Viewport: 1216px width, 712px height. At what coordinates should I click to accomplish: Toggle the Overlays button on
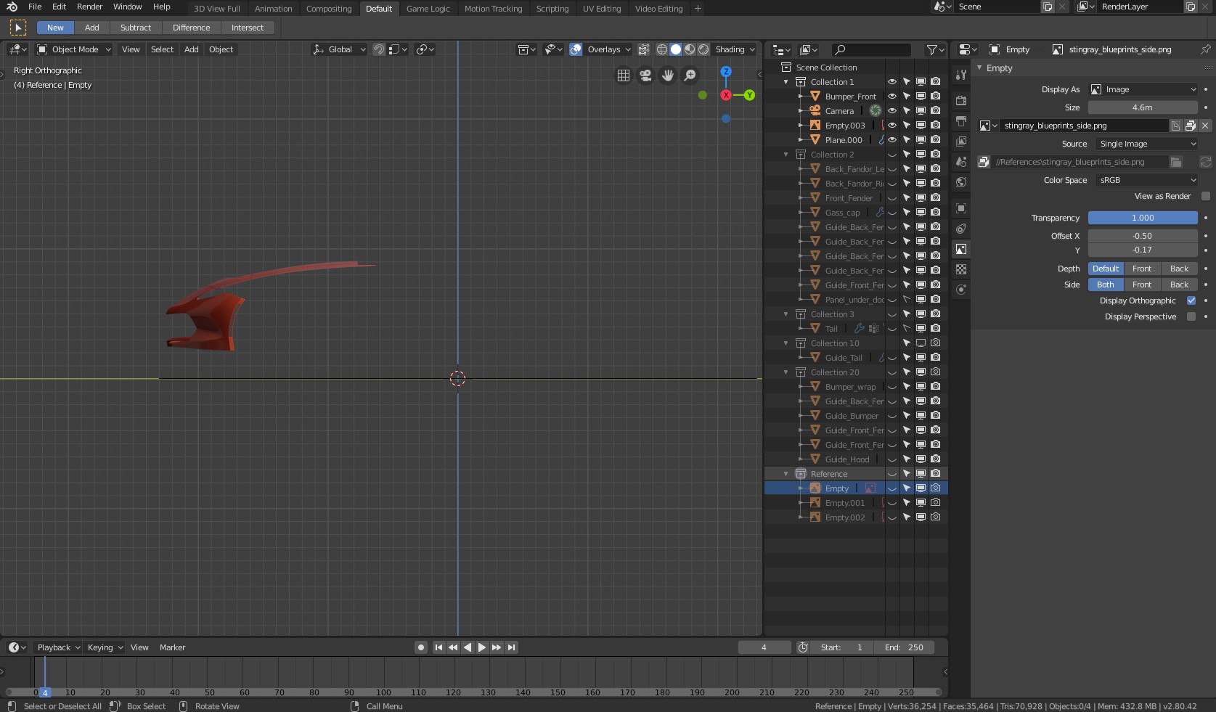coord(576,49)
